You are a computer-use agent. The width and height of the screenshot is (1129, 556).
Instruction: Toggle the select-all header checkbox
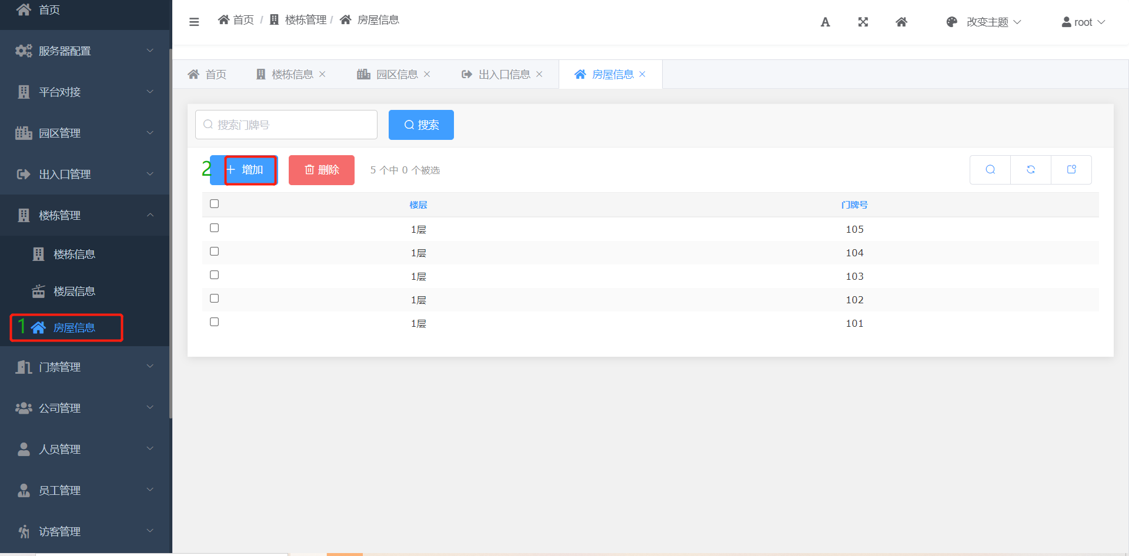(x=214, y=204)
